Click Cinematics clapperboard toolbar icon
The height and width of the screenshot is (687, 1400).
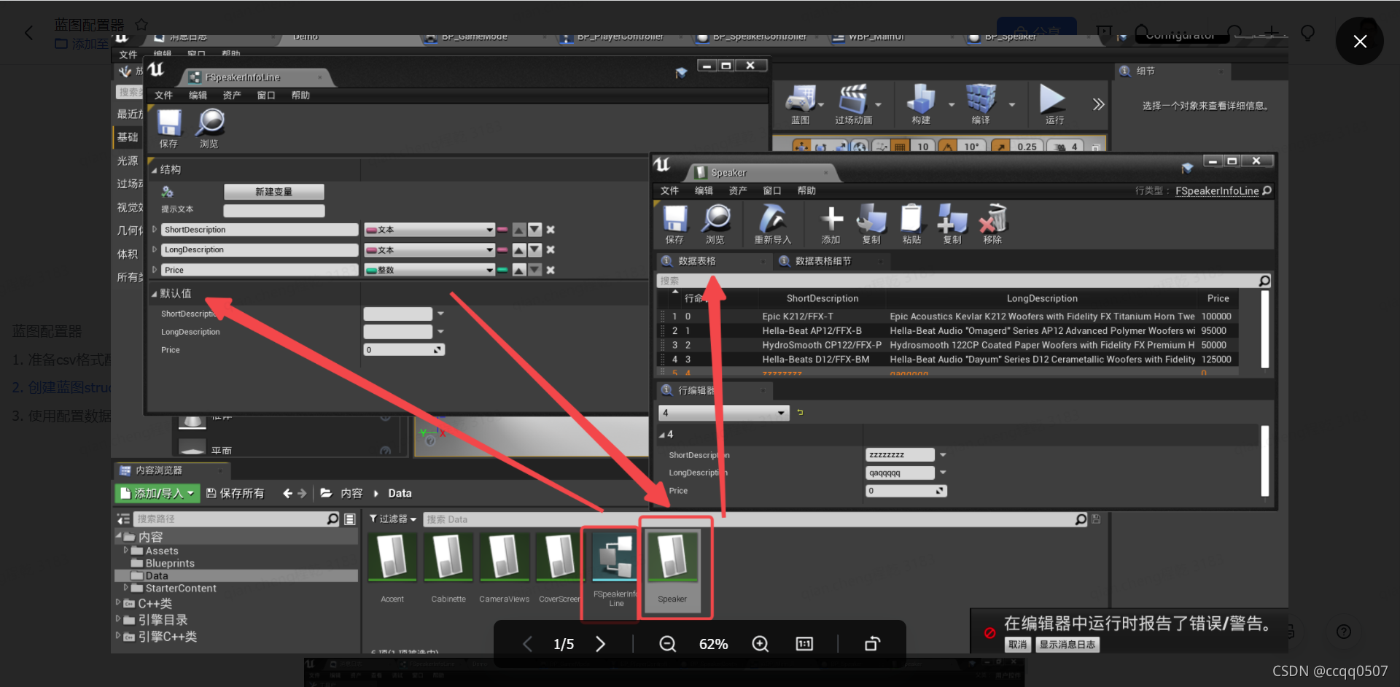click(853, 104)
